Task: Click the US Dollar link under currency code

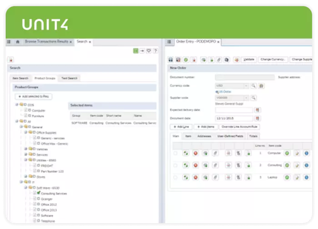Action: (x=225, y=92)
